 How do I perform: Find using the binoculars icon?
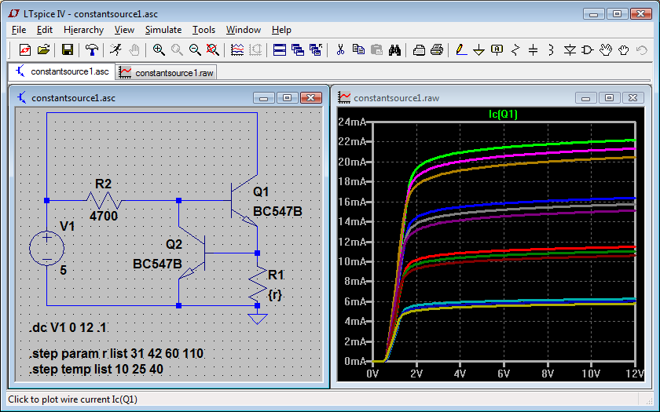pos(394,50)
